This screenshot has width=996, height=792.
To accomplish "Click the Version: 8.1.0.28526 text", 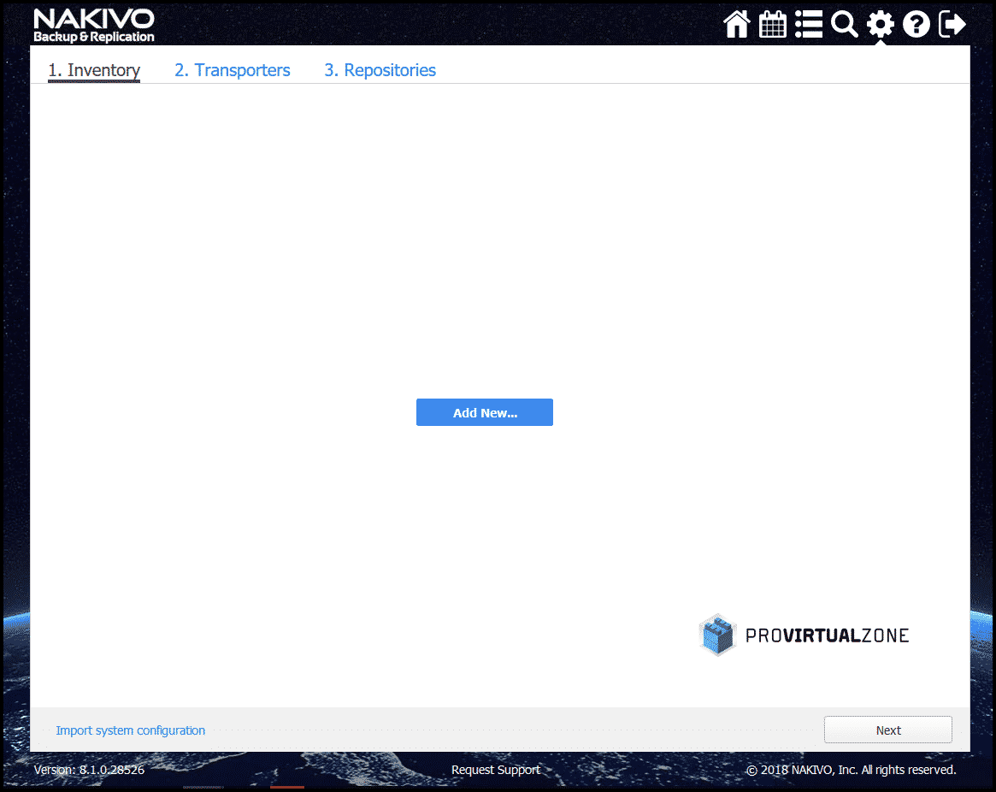I will click(x=89, y=770).
